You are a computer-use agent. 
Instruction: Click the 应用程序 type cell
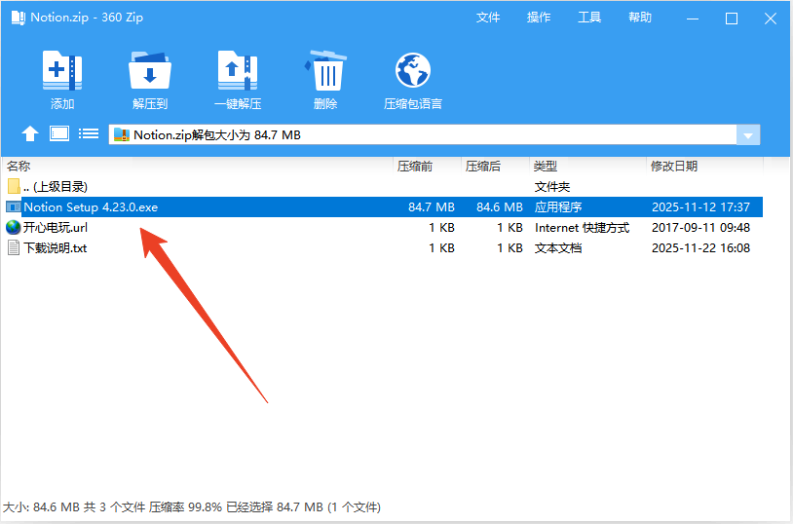click(x=558, y=207)
